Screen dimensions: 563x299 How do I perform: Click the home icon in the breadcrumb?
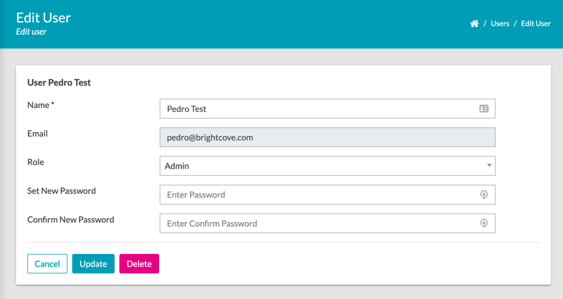[474, 24]
